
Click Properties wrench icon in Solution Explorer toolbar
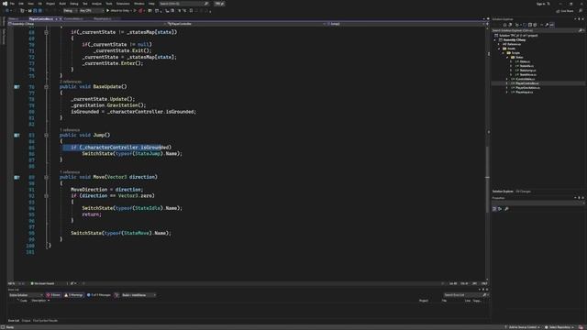547,25
